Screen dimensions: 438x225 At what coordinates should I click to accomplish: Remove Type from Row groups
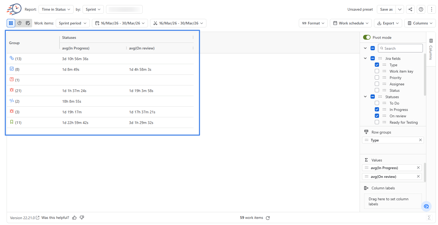(420, 140)
